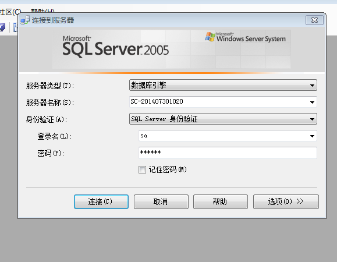Open the authentication (身份验证) dropdown

(x=223, y=119)
